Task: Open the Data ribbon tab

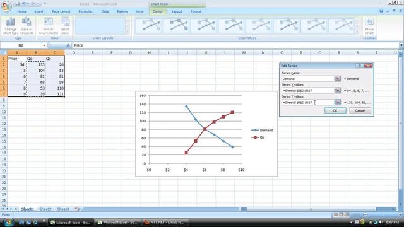Action: [x=105, y=11]
